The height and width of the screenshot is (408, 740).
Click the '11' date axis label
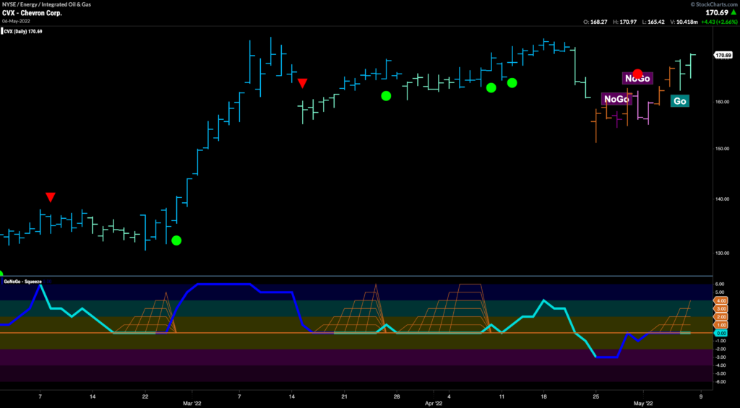(502, 397)
